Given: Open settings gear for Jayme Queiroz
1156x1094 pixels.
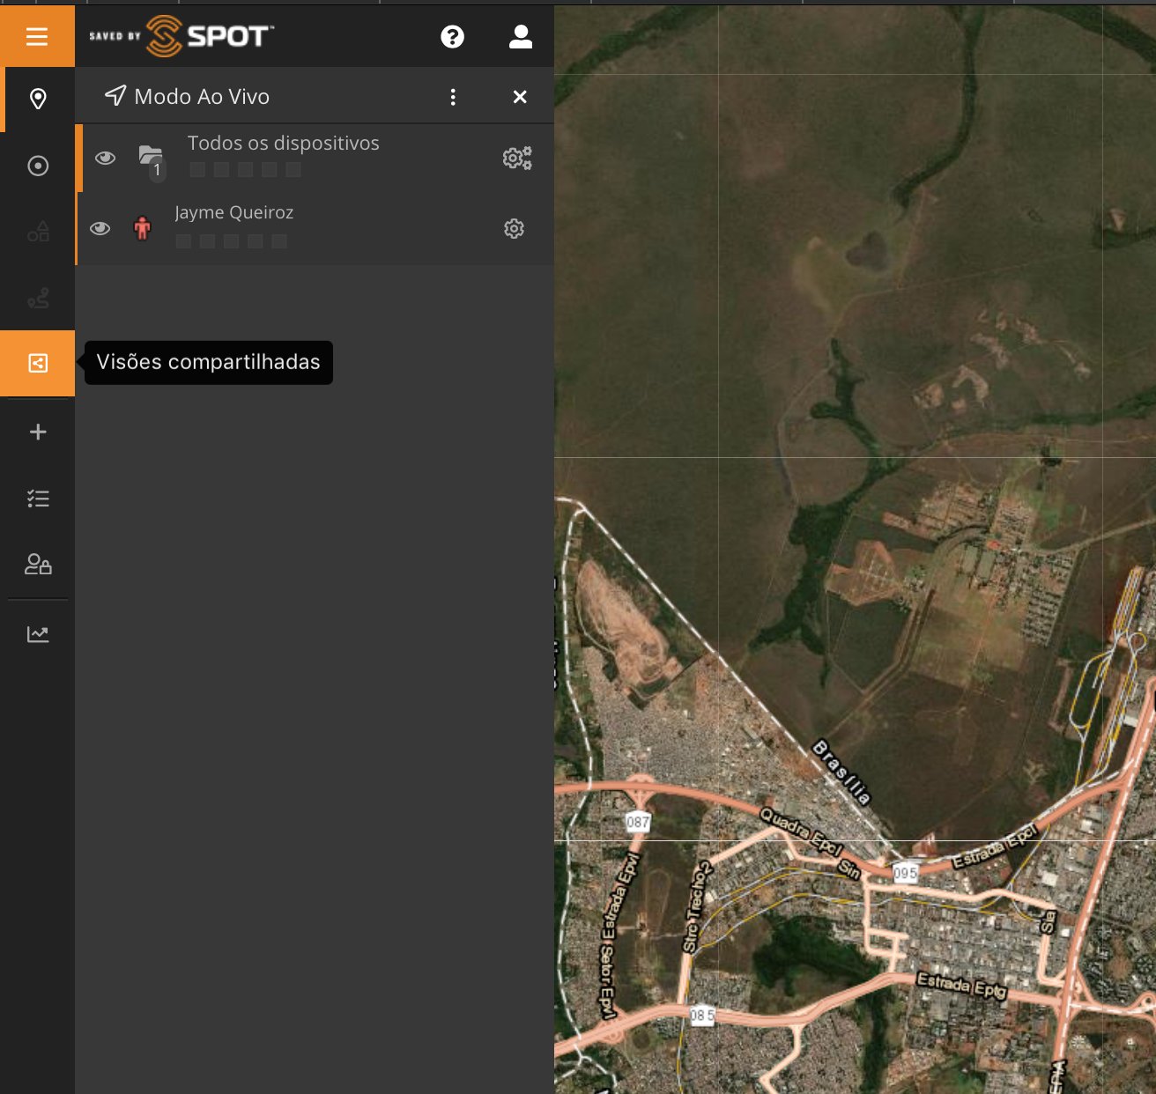Looking at the screenshot, I should pos(514,229).
